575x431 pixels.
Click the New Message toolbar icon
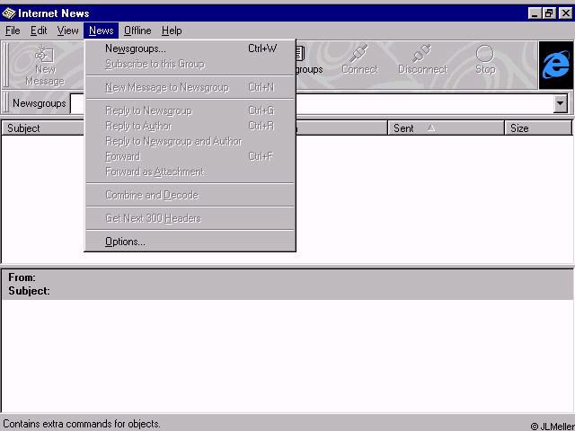pyautogui.click(x=45, y=66)
